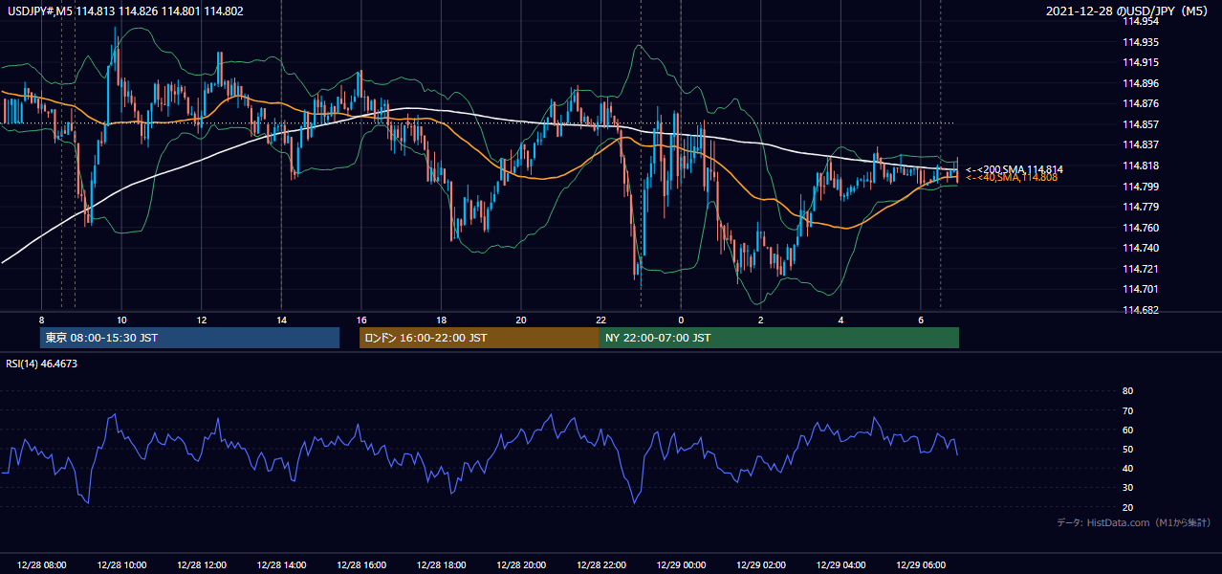Click the HistData.com data source credit

pyautogui.click(x=1134, y=522)
